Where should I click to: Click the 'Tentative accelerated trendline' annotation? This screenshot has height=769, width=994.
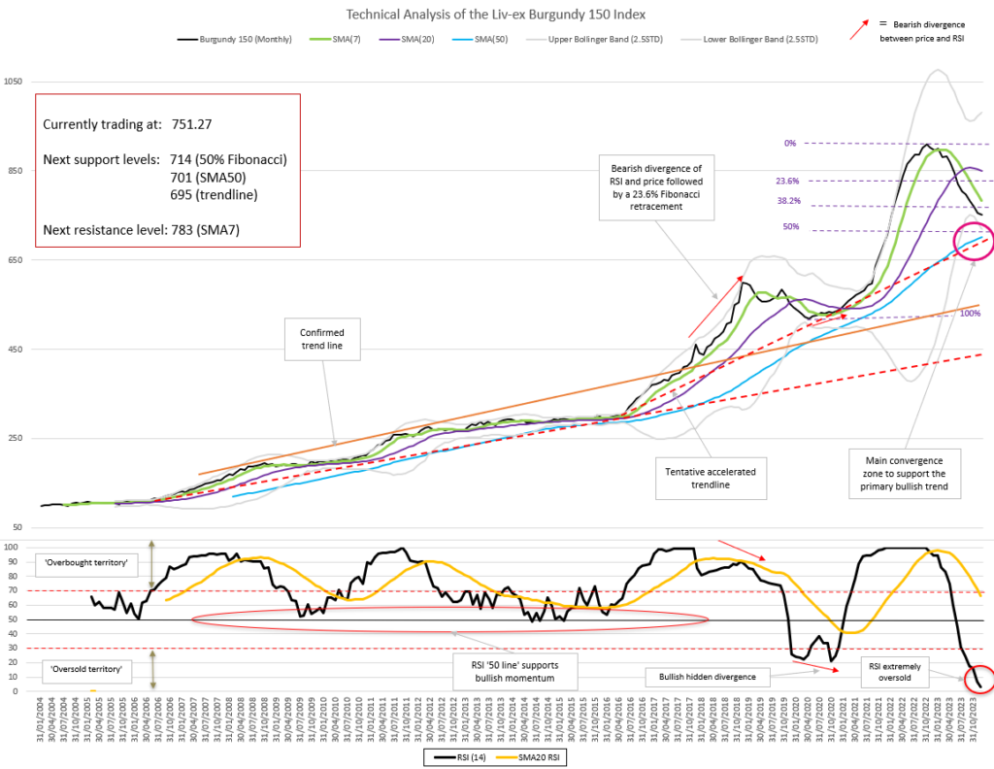(711, 478)
